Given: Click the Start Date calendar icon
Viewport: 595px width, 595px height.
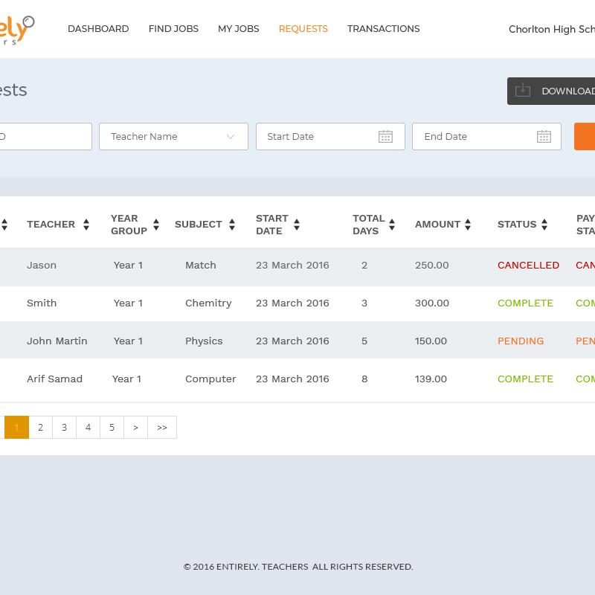Looking at the screenshot, I should (385, 137).
